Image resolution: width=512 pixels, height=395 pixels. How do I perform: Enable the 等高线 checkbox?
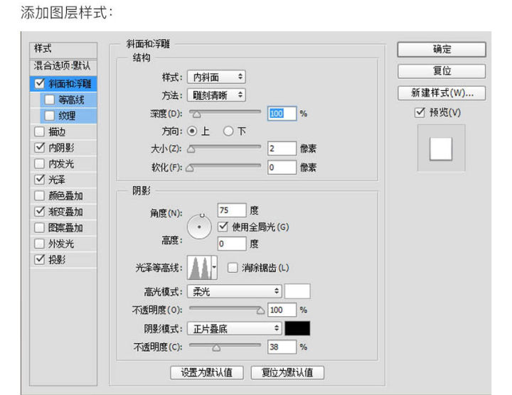49,99
